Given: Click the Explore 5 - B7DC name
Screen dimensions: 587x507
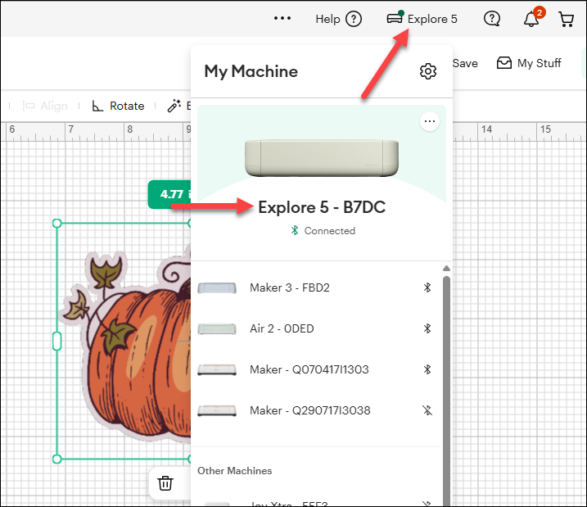Looking at the screenshot, I should point(322,207).
